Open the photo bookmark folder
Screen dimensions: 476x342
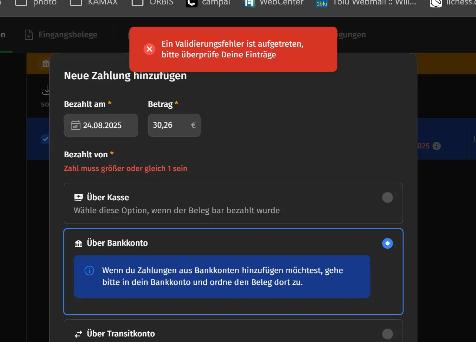[36, 3]
